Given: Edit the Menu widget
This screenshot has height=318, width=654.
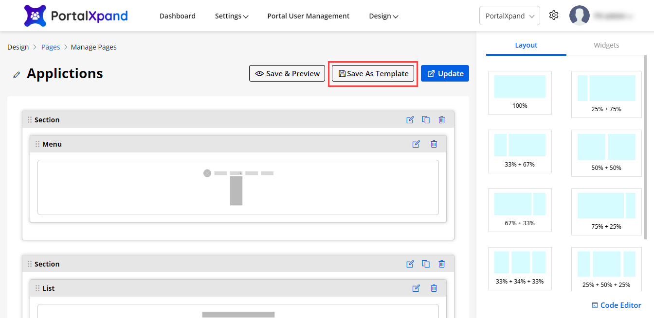Looking at the screenshot, I should pyautogui.click(x=416, y=144).
